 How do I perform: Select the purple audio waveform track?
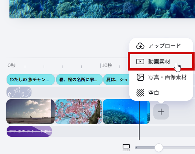point(29,131)
